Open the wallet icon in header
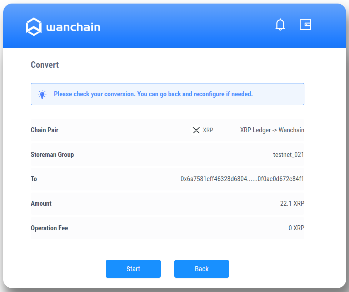Image resolution: width=349 pixels, height=292 pixels. point(305,25)
